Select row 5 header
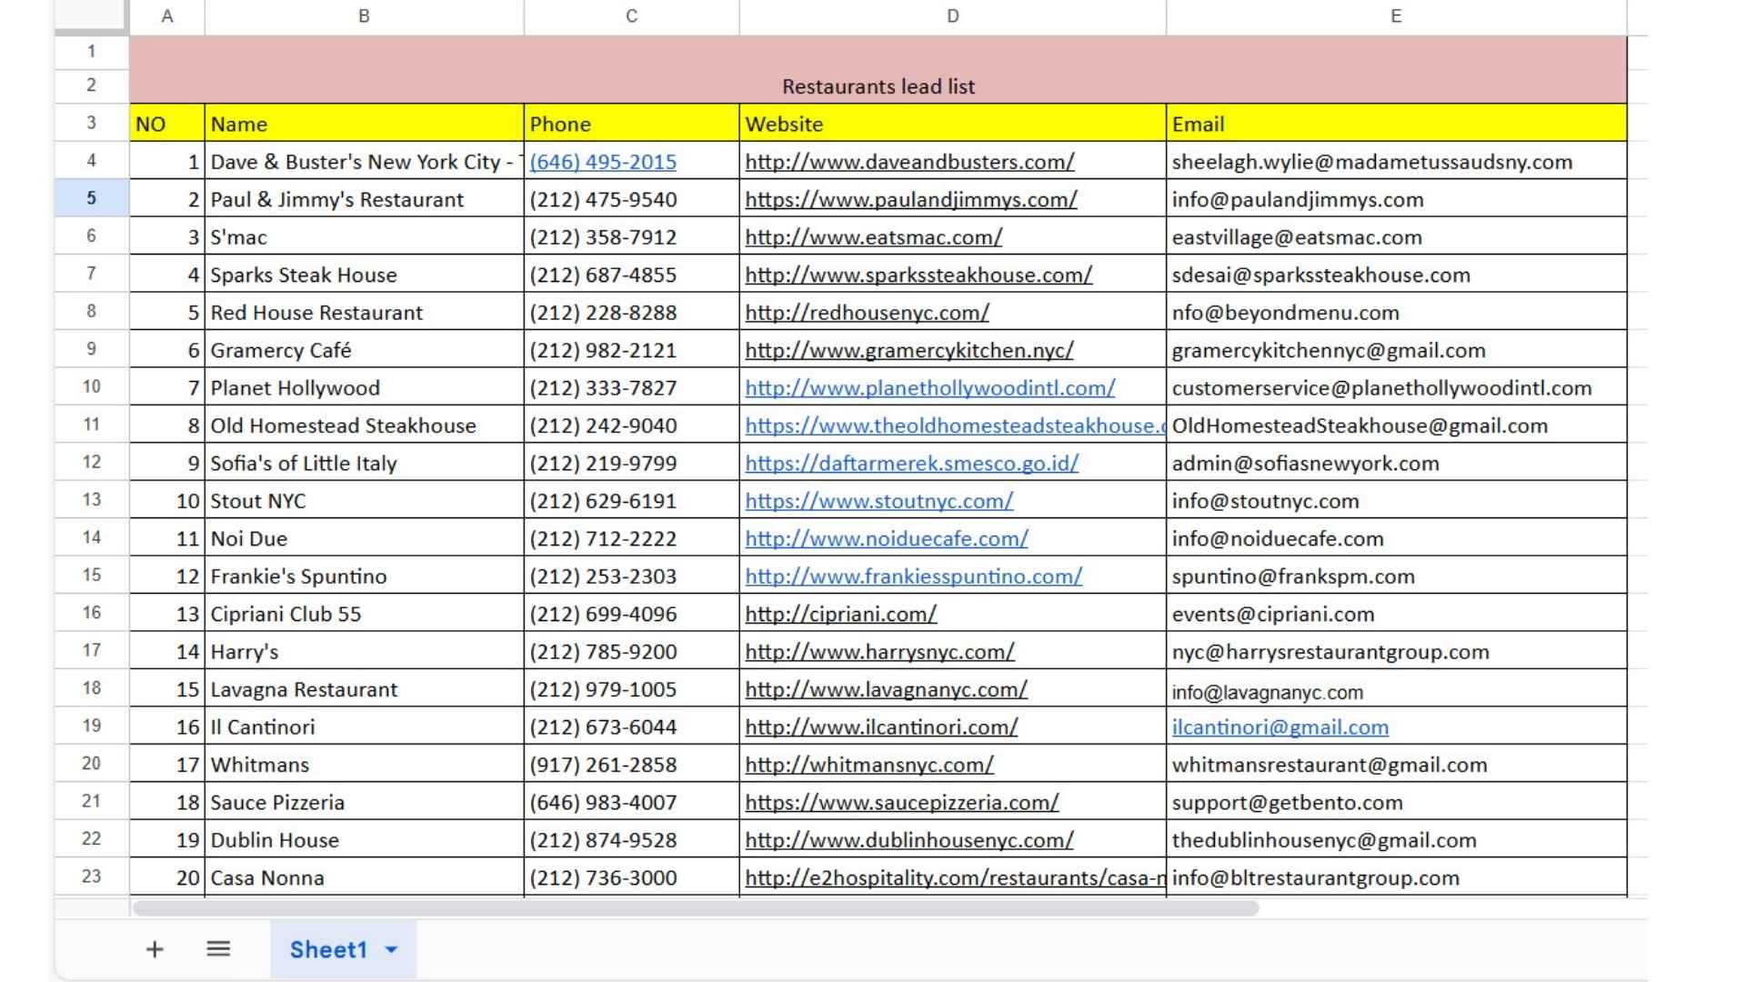 click(91, 198)
